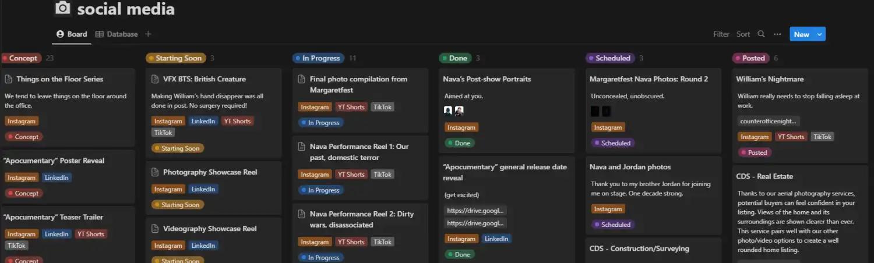Click the In Progress column header tag

tap(318, 58)
